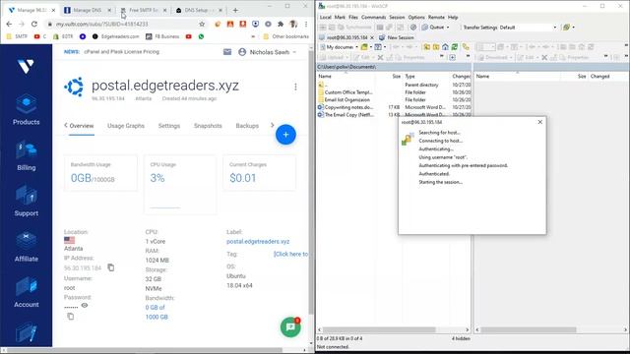Viewport: 630px width, 354px height.
Task: Go back in Chrome
Action: coord(9,24)
